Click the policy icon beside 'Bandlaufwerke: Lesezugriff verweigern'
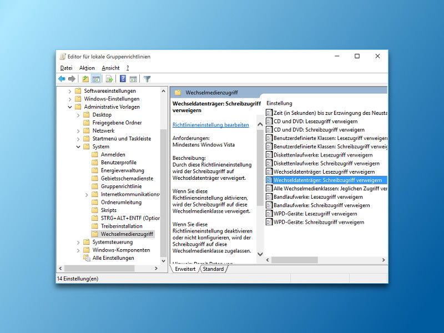The height and width of the screenshot is (333, 444). (269, 197)
